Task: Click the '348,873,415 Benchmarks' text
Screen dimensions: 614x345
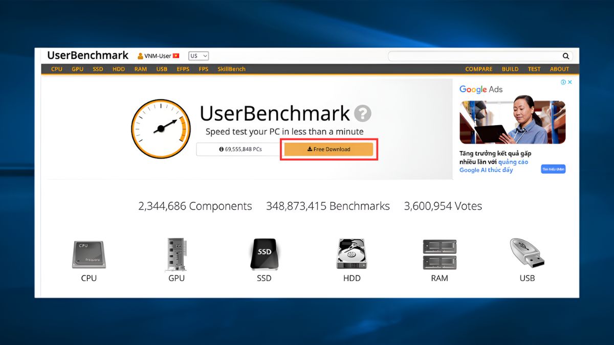Action: (328, 206)
